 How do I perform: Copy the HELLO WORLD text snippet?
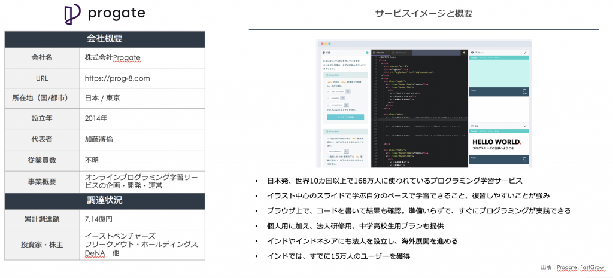(x=347, y=151)
